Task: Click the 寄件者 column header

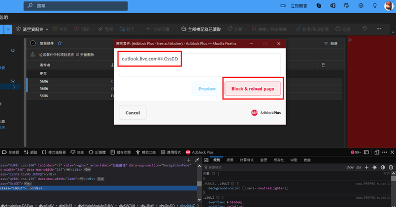Action: [45, 65]
